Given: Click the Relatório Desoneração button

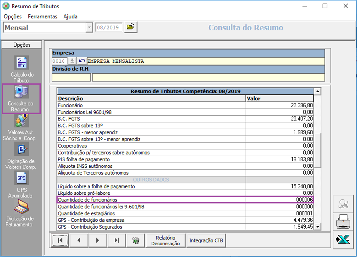Looking at the screenshot, I should pos(166,241).
